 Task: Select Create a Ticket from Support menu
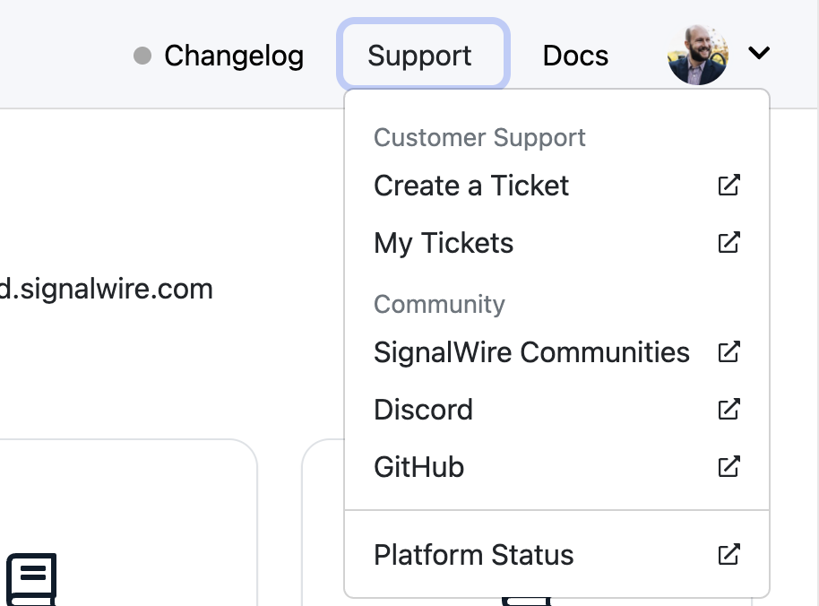[x=471, y=186]
